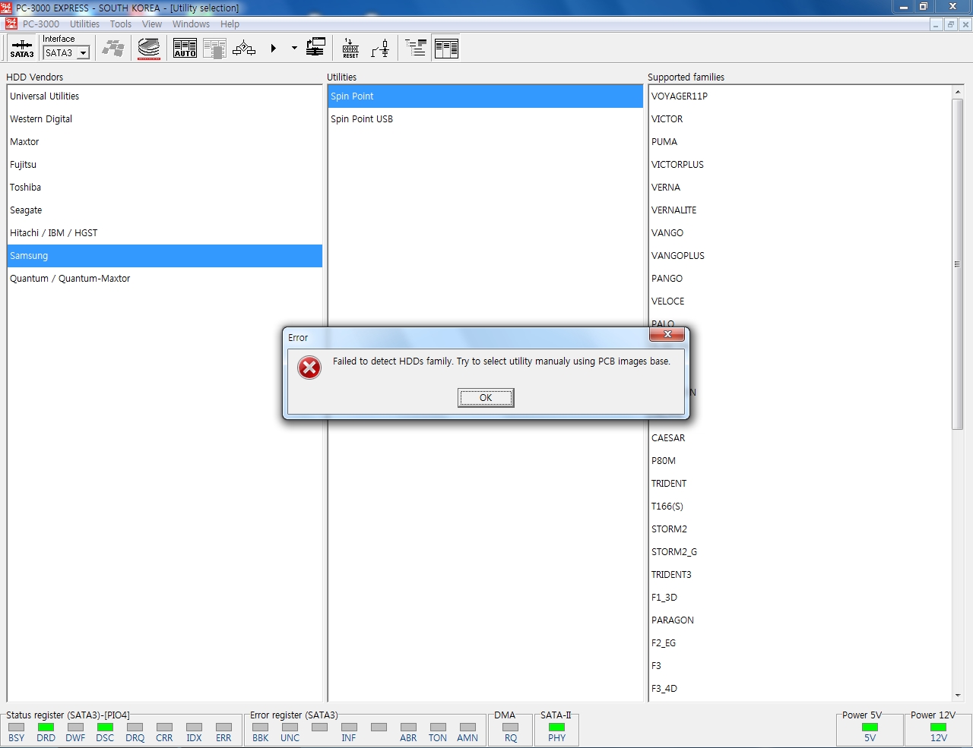
Task: Select TRIDENT3 family
Action: tap(800, 575)
